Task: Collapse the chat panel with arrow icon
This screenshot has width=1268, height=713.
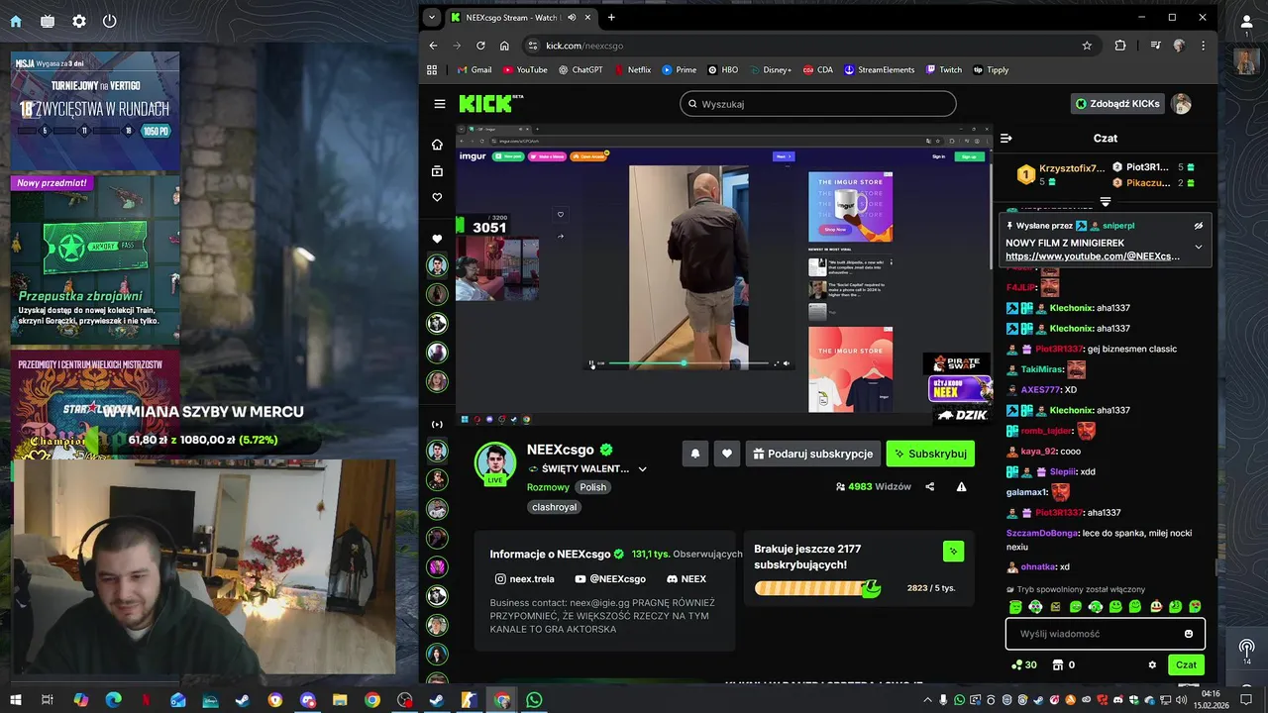Action: point(1005,139)
